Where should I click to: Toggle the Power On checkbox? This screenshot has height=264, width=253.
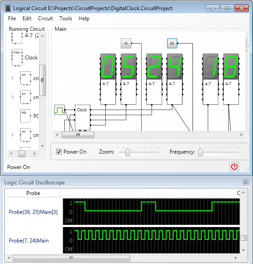[59, 152]
